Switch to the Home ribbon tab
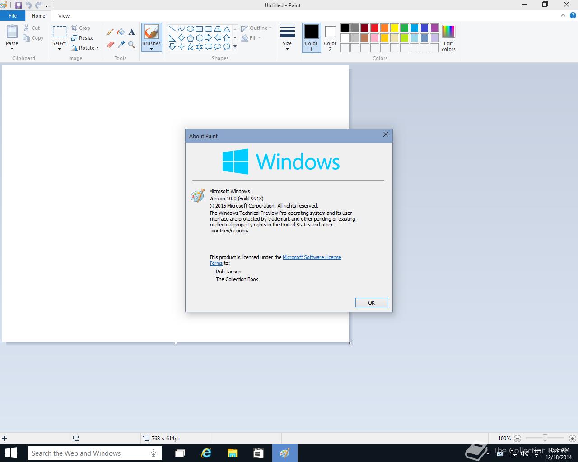578x462 pixels. (38, 16)
